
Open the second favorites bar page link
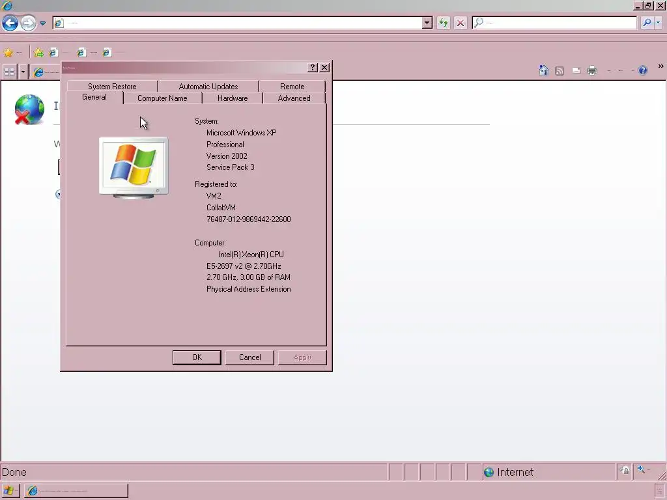tap(81, 53)
